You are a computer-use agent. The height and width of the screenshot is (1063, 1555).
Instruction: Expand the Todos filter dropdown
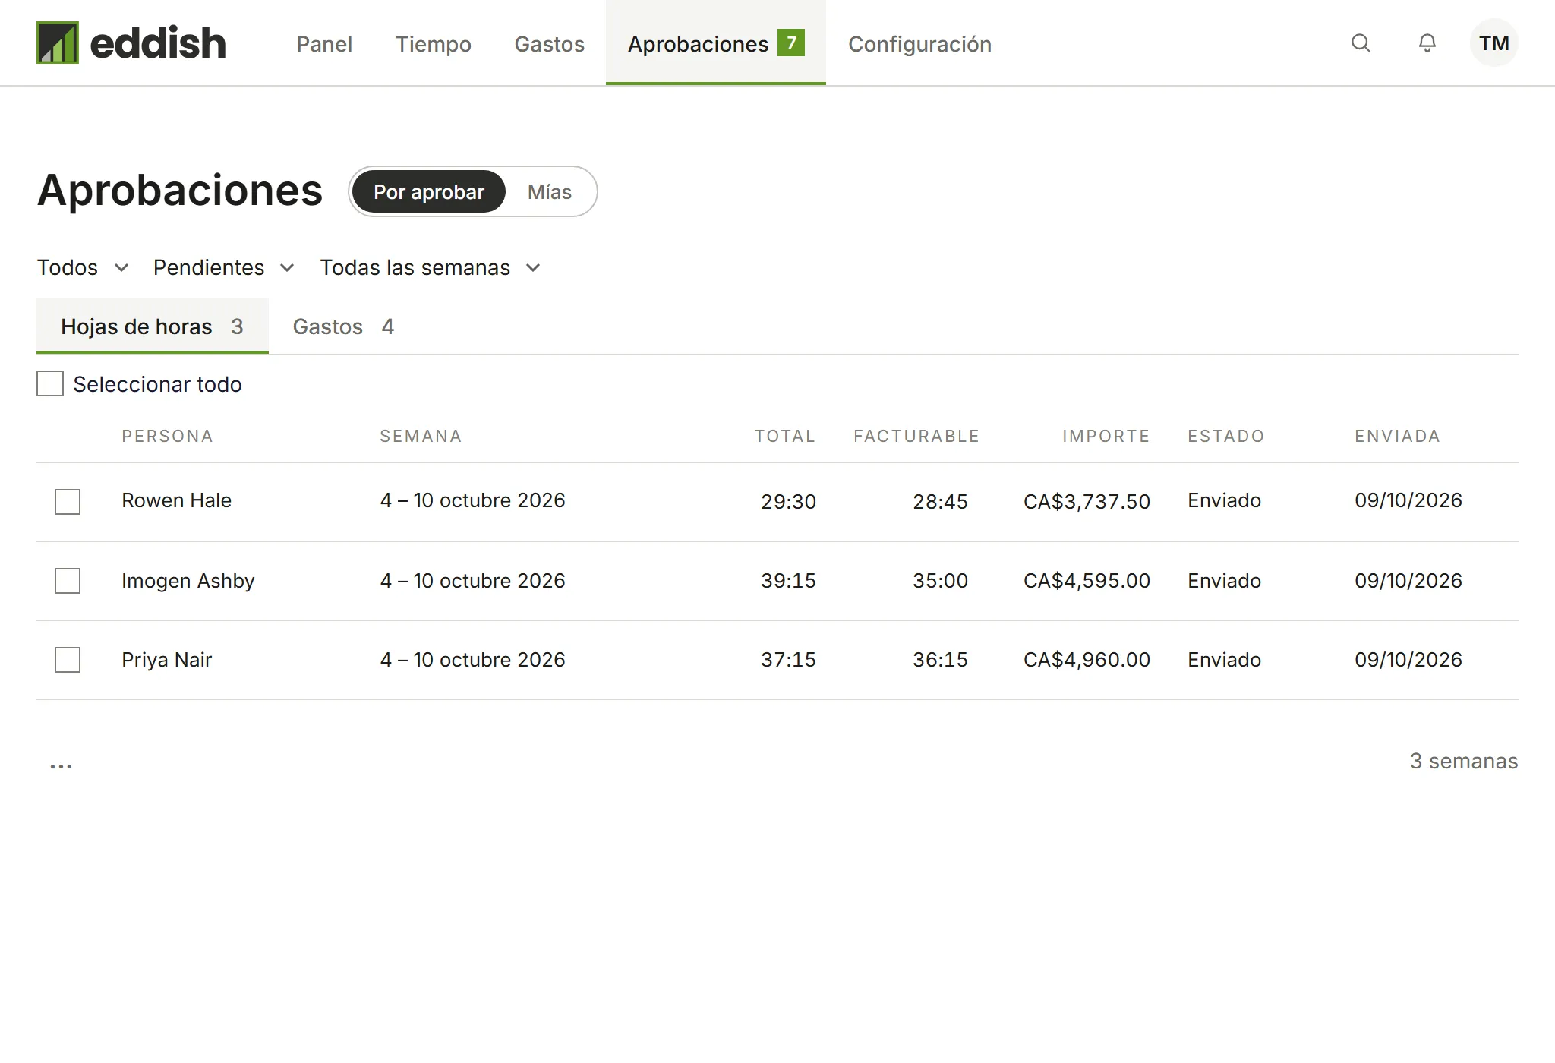[83, 267]
